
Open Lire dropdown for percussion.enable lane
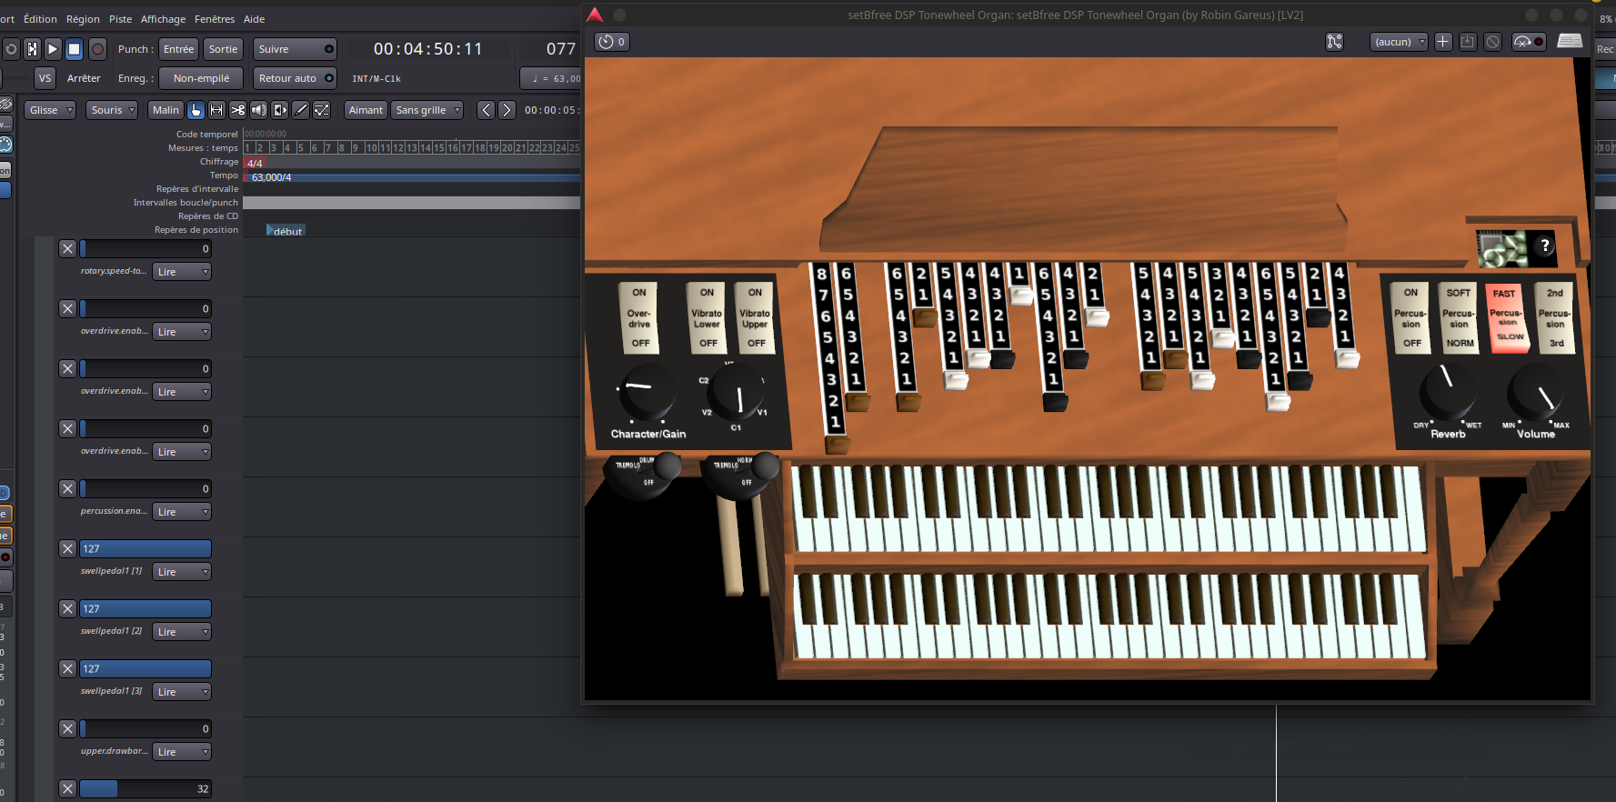[x=182, y=512]
